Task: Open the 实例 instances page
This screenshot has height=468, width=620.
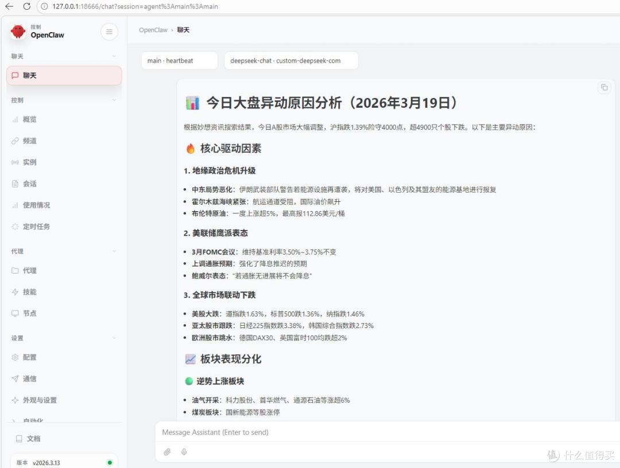Action: click(x=64, y=162)
